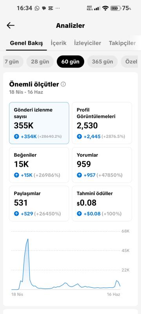
Task: Switch to the İçerik tab
Action: pos(58,43)
